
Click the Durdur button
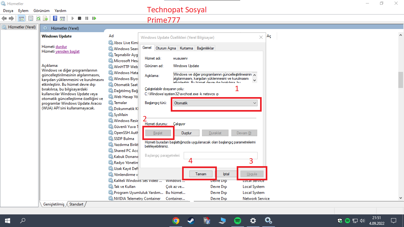point(187,133)
